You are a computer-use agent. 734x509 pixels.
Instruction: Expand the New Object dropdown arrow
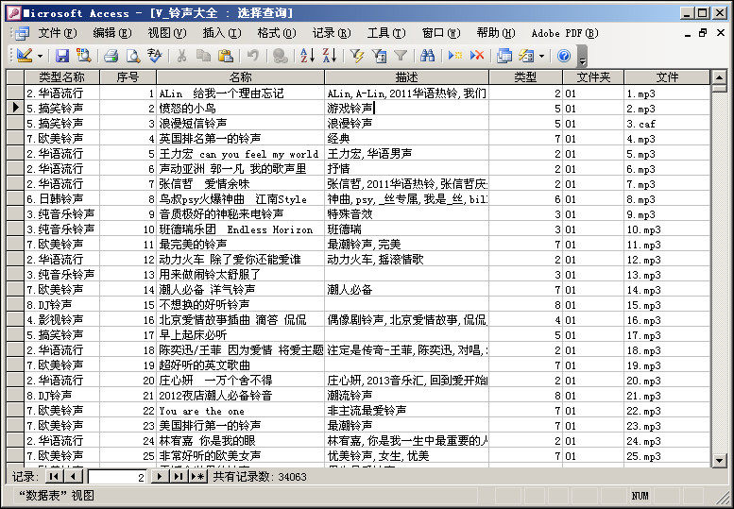click(541, 56)
